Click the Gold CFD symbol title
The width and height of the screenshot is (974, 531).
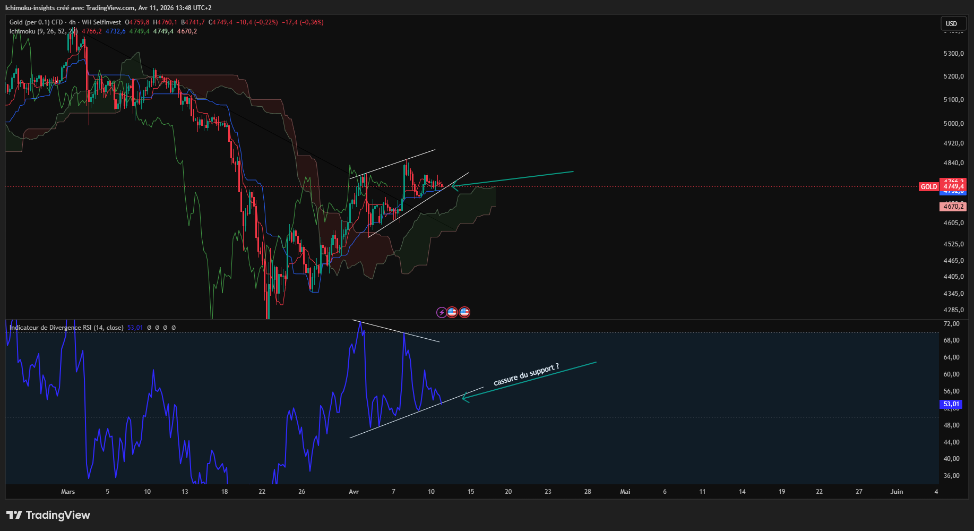tap(65, 22)
